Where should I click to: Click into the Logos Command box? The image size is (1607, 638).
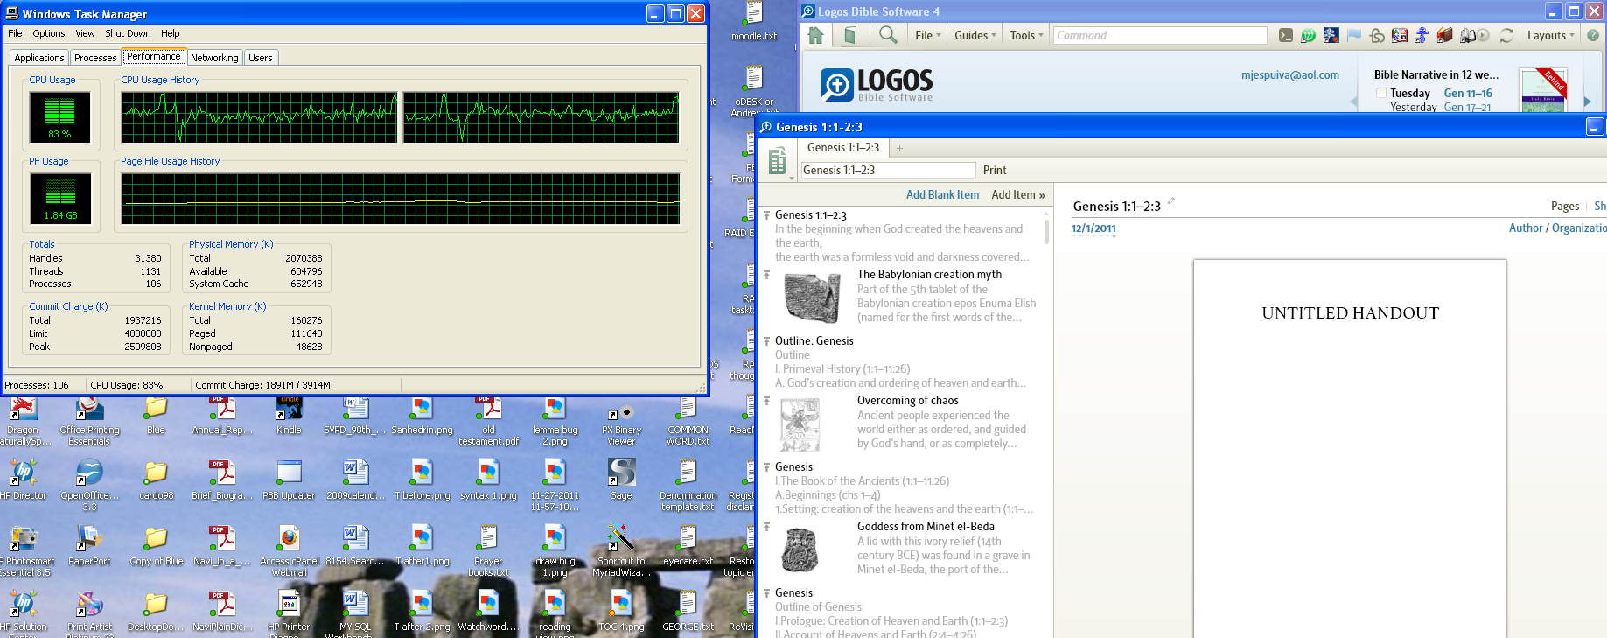point(1160,35)
